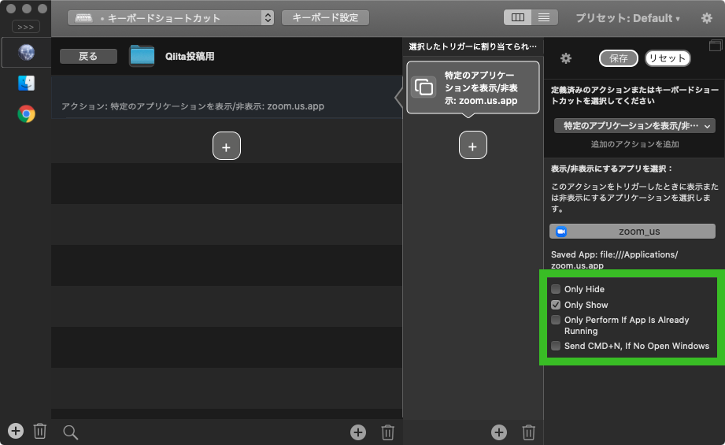Open predefined action dropdown 特定のアプリケーションを表示/非…

click(x=634, y=126)
